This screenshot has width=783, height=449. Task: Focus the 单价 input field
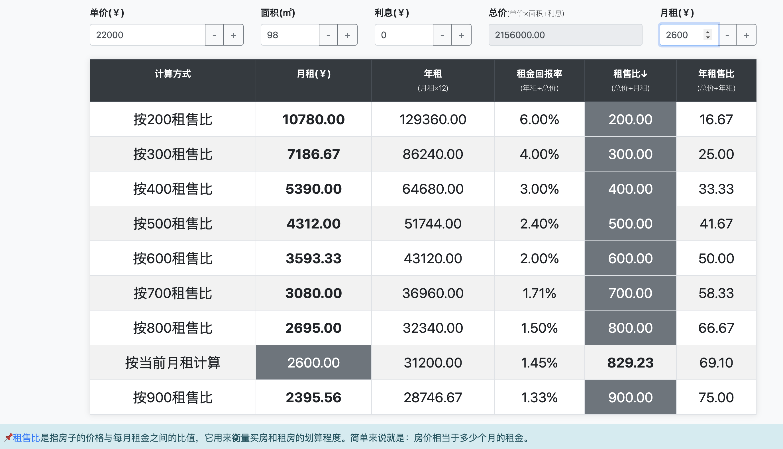pos(147,35)
